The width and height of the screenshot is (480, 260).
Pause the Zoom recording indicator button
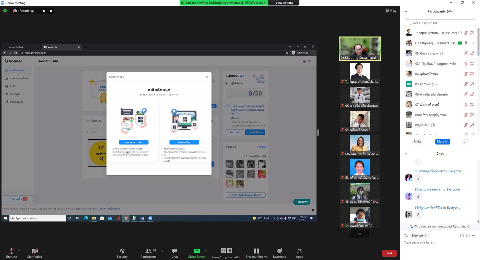click(44, 11)
